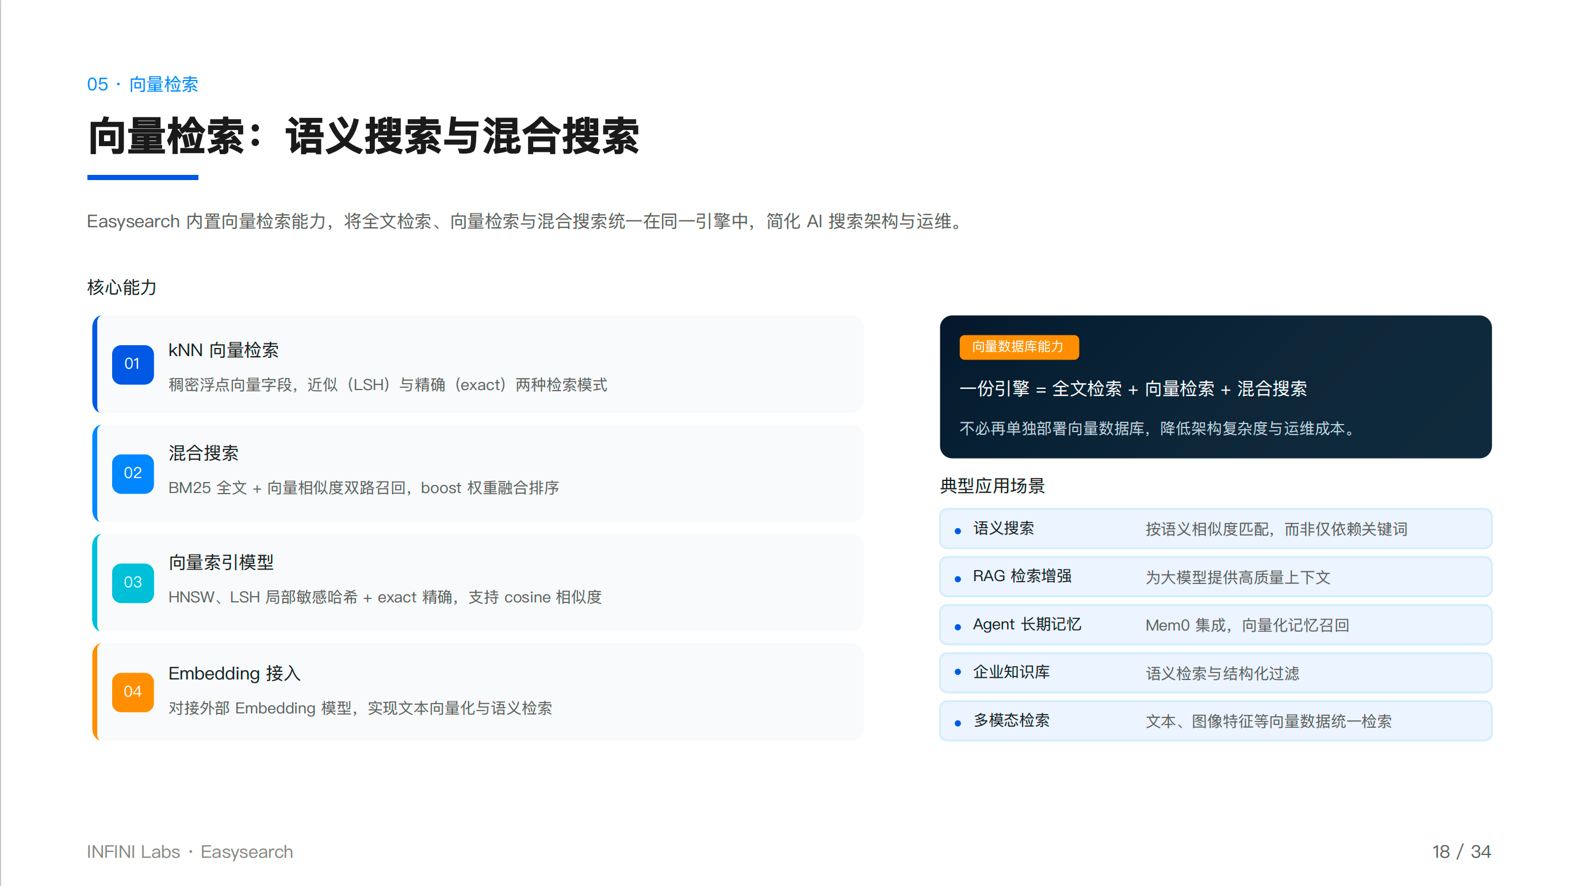The image size is (1577, 886).
Task: Click the 典型应用场景 heading
Action: [992, 486]
